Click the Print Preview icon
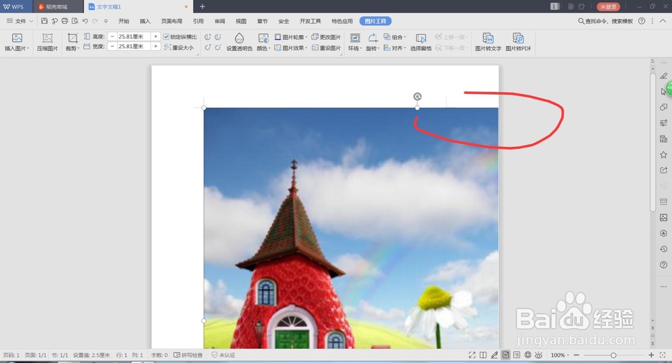Image resolution: width=672 pixels, height=363 pixels. click(75, 21)
